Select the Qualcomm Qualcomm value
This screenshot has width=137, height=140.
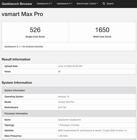69,120
